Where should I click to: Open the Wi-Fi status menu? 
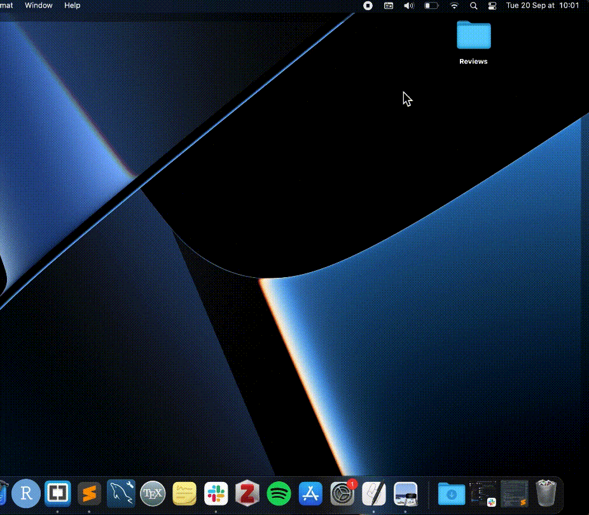click(x=454, y=6)
